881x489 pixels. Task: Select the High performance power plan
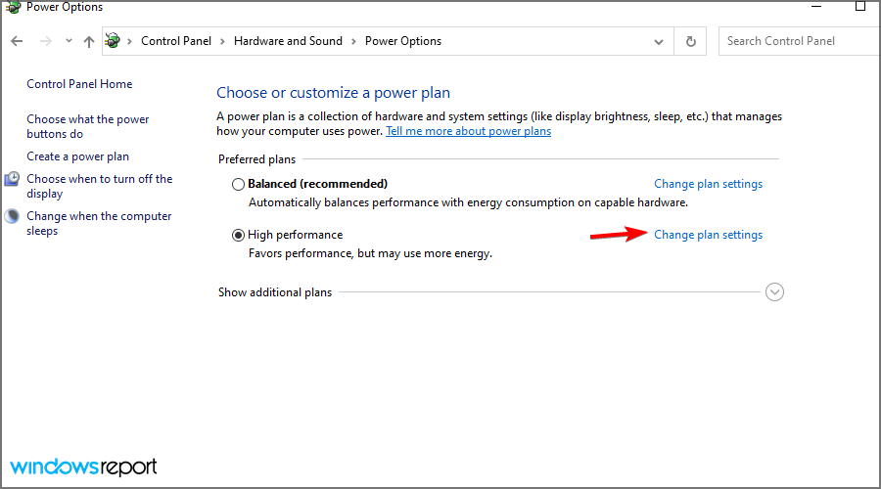tap(239, 235)
